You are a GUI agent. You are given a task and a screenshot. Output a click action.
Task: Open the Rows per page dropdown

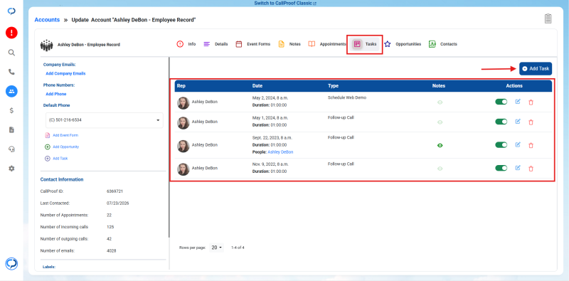coord(217,248)
